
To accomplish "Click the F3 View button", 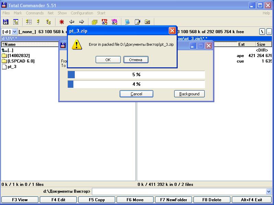I will (x=20, y=200).
